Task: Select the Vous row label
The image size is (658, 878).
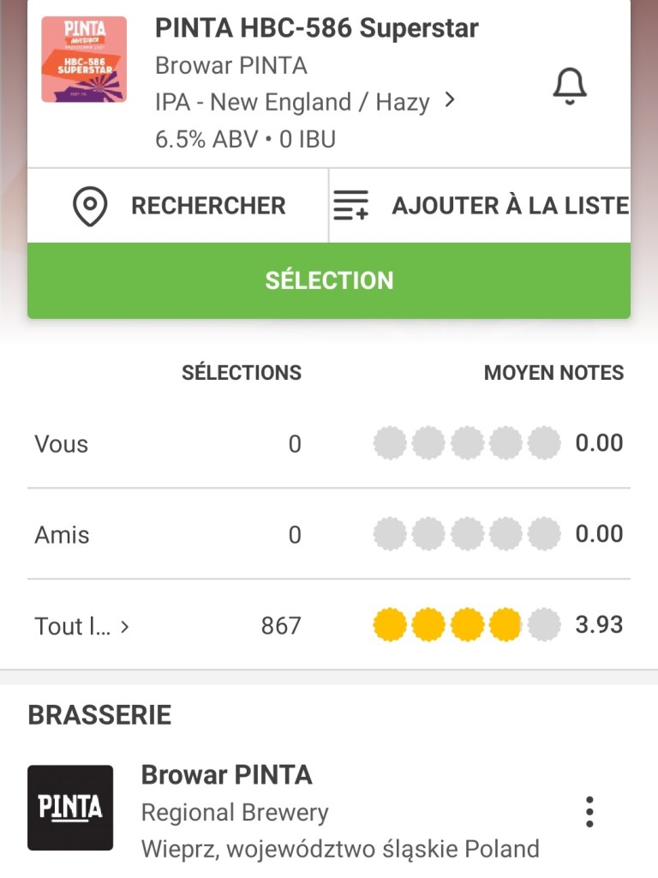Action: click(61, 444)
